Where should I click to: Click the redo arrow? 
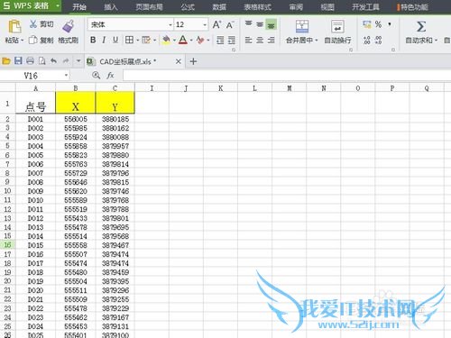tap(66, 61)
